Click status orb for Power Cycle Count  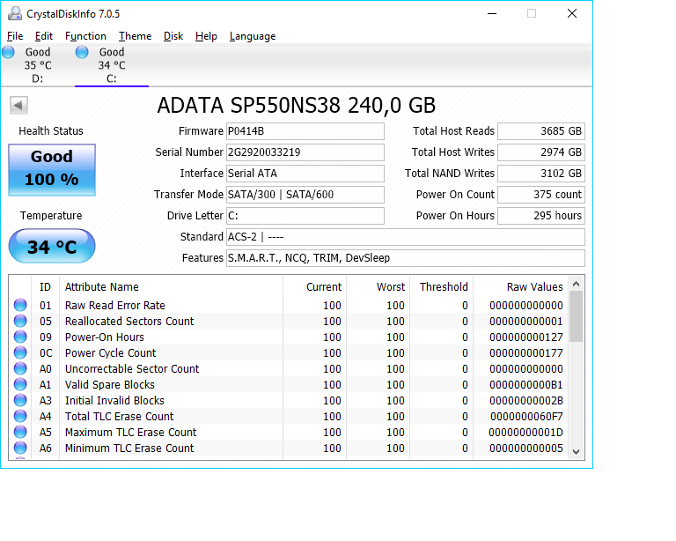(20, 352)
